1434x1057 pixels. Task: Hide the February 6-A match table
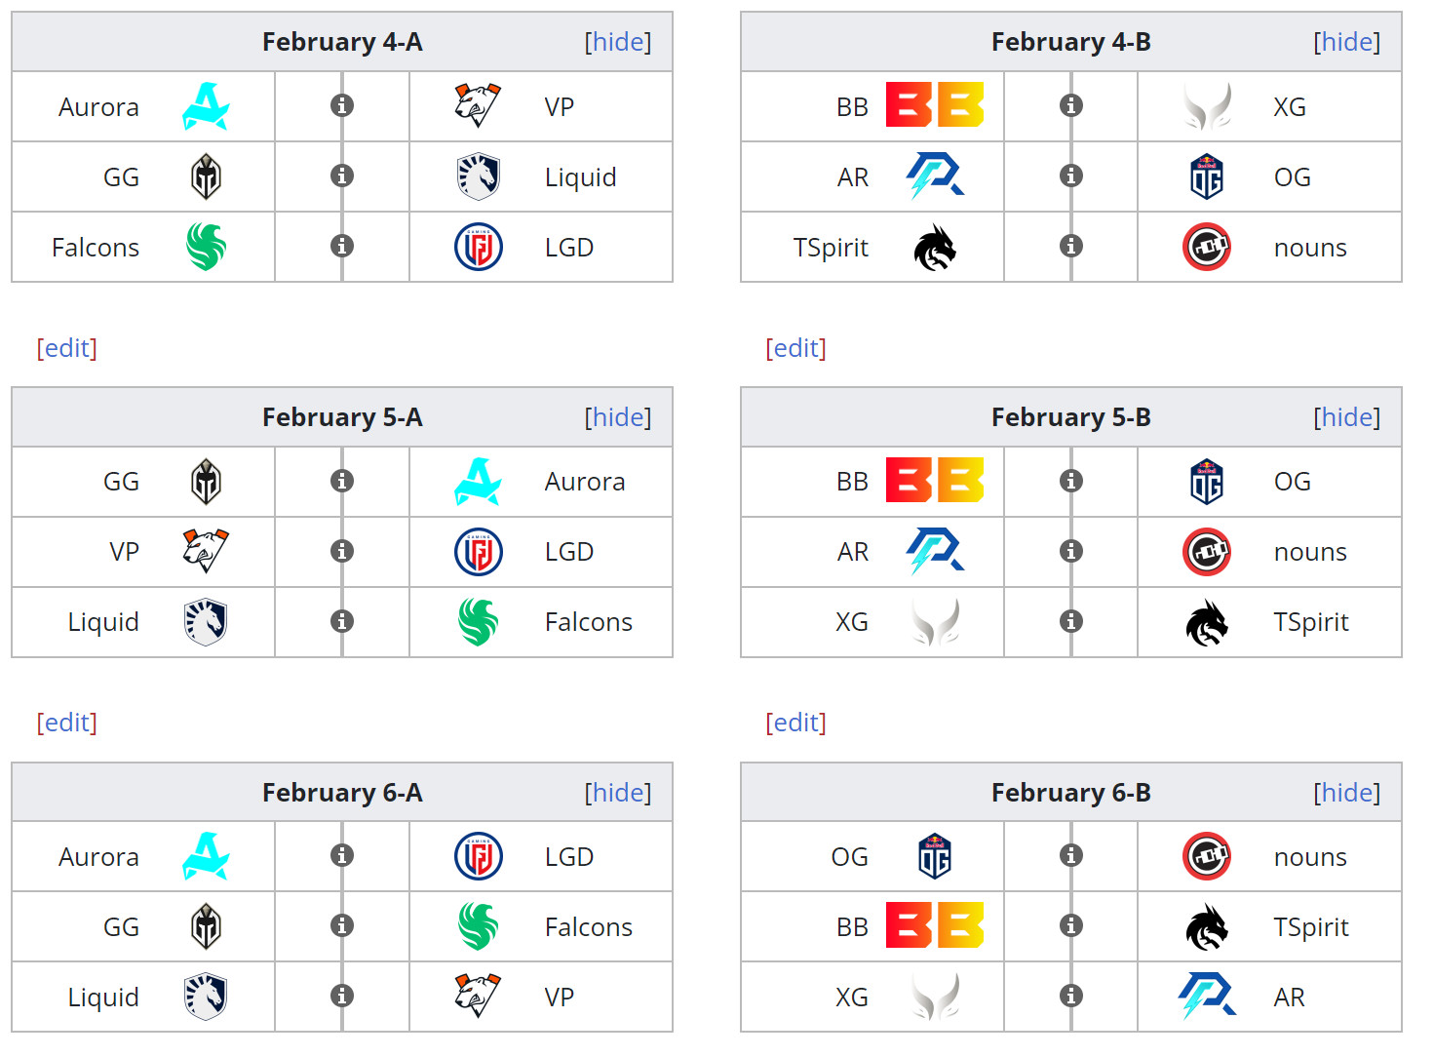618,793
